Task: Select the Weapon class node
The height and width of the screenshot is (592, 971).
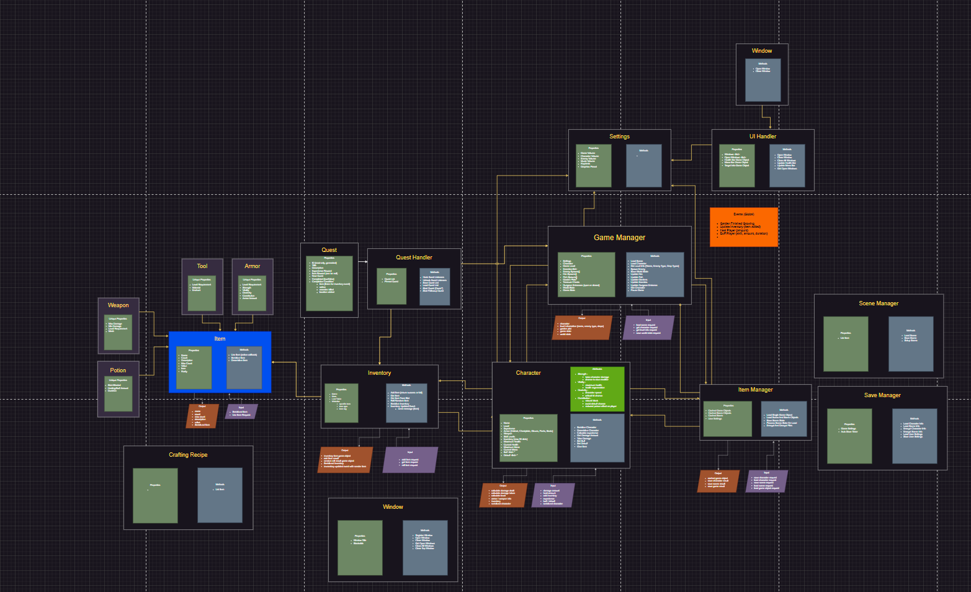Action: point(118,305)
